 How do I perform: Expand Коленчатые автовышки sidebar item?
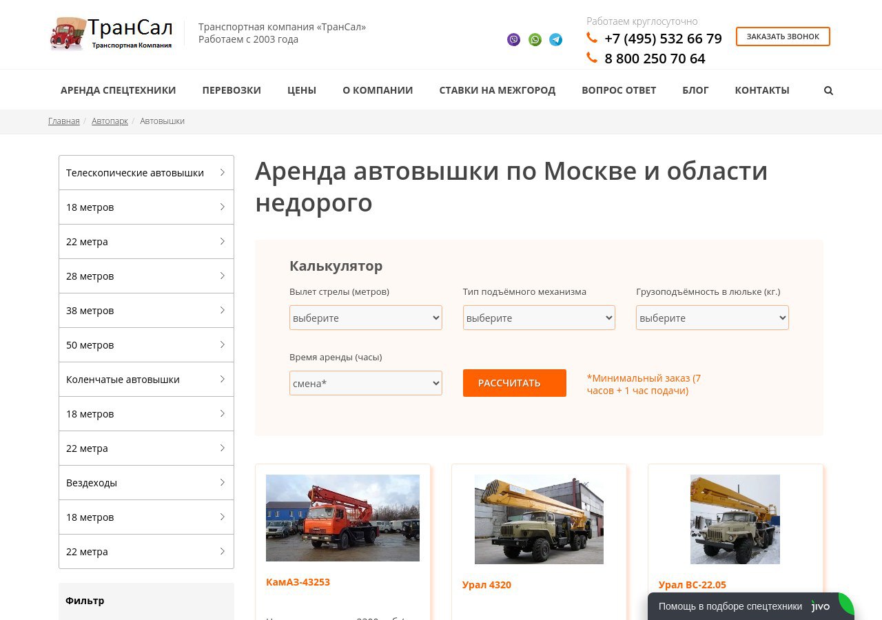click(146, 380)
